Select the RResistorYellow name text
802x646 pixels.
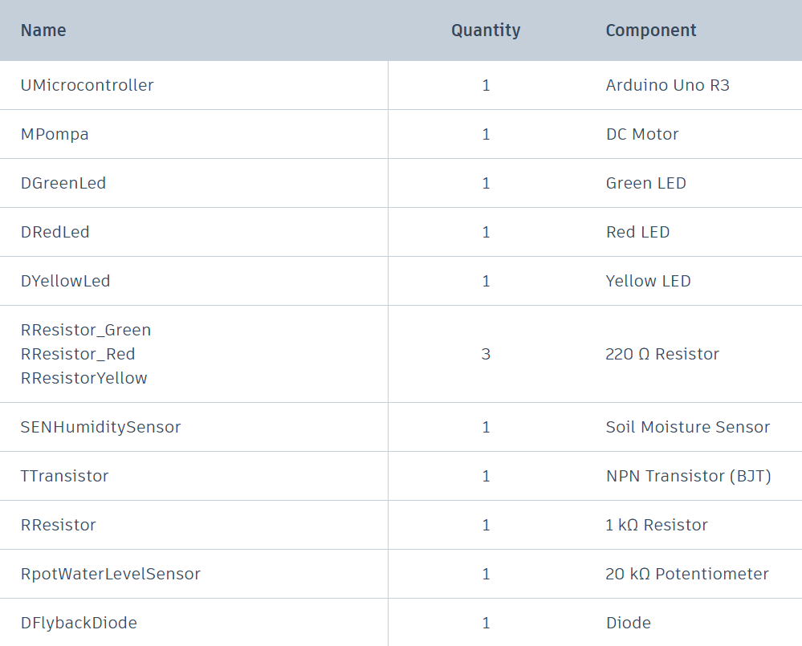pos(84,378)
